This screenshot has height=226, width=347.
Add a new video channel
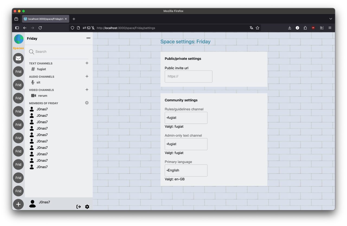[x=87, y=90]
